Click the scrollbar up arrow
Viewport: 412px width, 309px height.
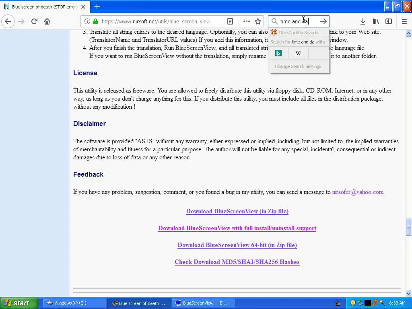tap(408, 33)
